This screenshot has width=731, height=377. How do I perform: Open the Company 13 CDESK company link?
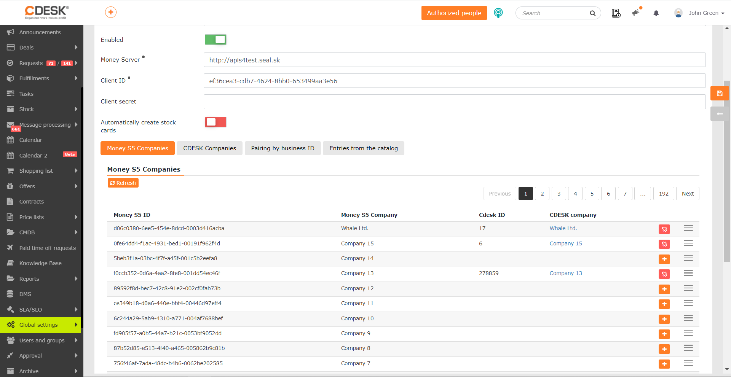pos(566,273)
